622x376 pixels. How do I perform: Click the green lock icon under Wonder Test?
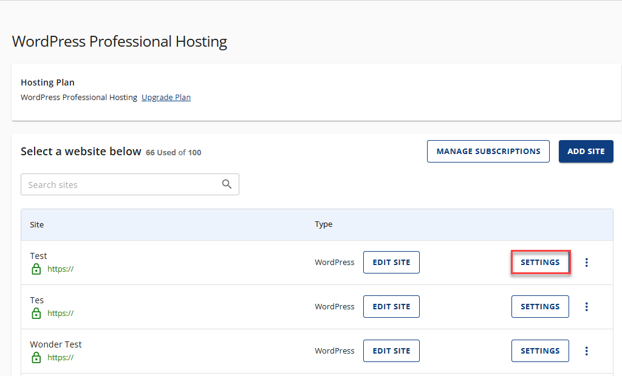(x=36, y=358)
